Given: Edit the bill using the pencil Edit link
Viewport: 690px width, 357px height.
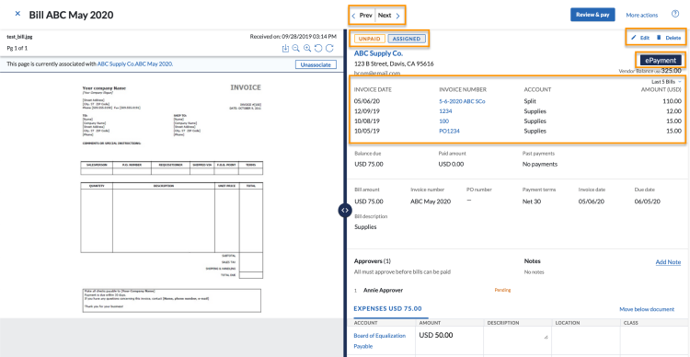Looking at the screenshot, I should (640, 38).
